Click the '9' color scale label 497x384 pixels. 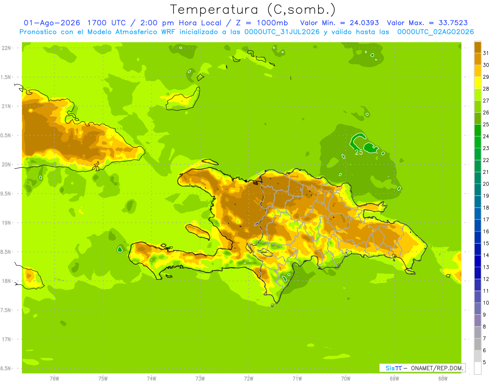(x=485, y=315)
